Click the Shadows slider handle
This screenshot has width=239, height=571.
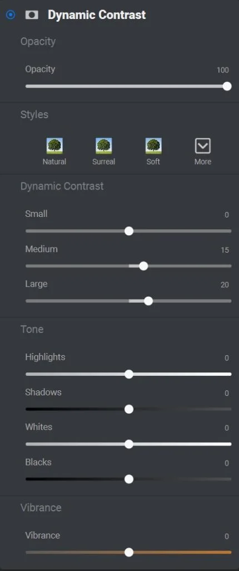(129, 409)
